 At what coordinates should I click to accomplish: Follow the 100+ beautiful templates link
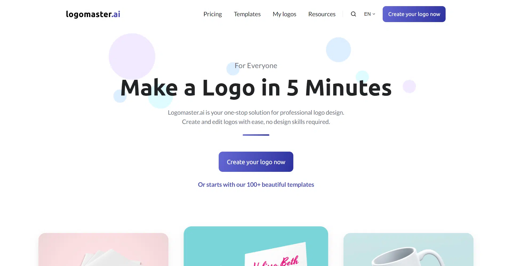256,185
